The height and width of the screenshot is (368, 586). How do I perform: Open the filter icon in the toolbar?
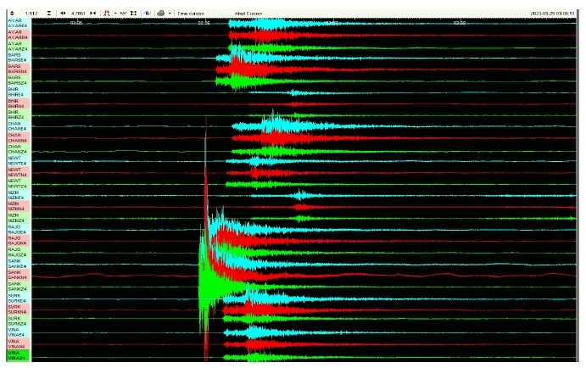pyautogui.click(x=148, y=14)
